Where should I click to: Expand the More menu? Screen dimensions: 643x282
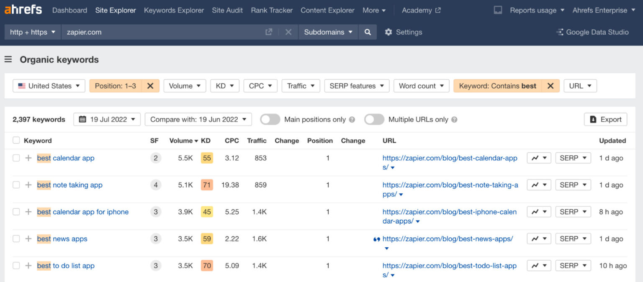[x=374, y=10]
